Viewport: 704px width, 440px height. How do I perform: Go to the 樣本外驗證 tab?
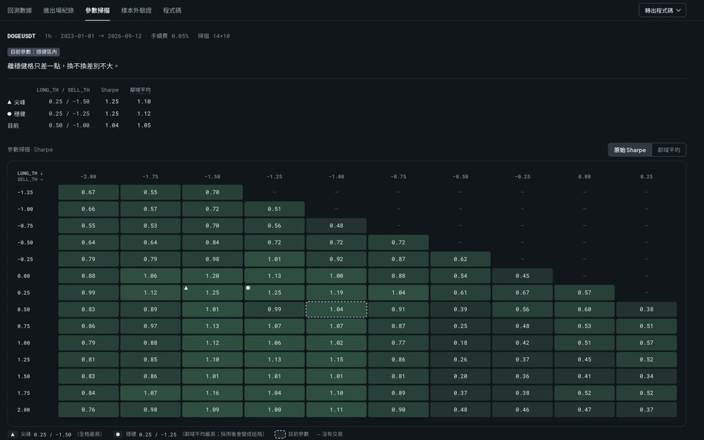(136, 10)
